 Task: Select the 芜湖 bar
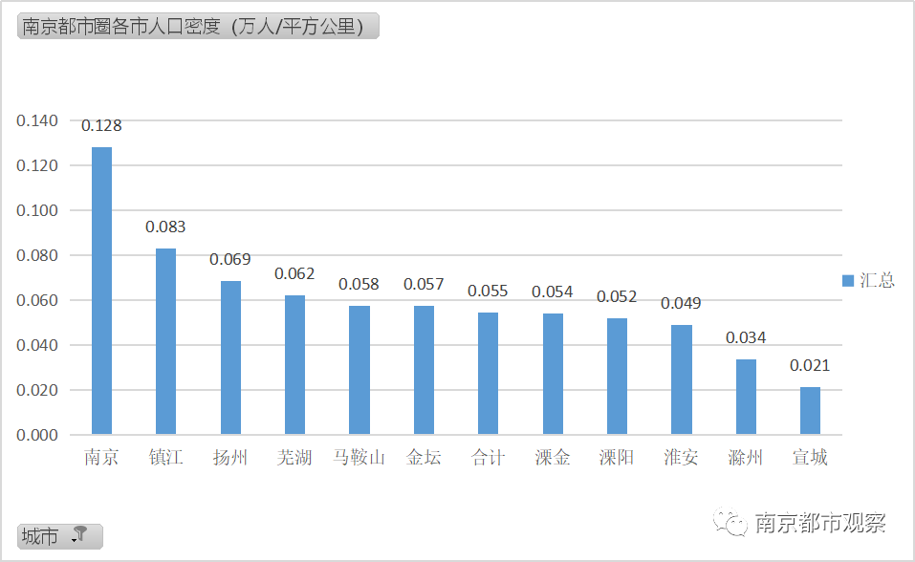[x=294, y=365]
